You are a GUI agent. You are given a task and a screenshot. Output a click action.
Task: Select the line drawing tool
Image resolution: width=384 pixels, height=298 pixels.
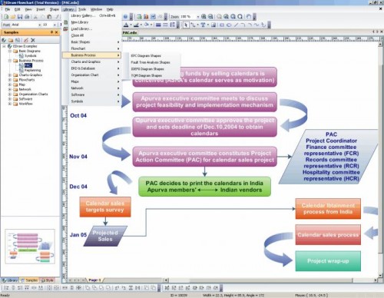[x=236, y=25]
